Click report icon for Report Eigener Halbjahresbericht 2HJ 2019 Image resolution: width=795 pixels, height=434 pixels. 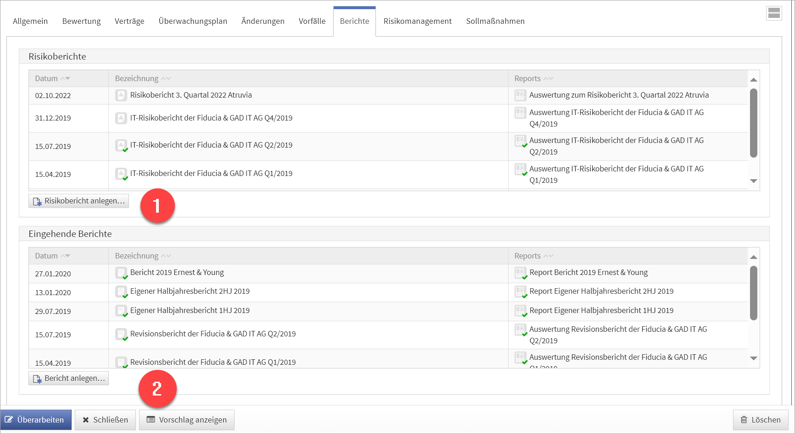tap(520, 291)
